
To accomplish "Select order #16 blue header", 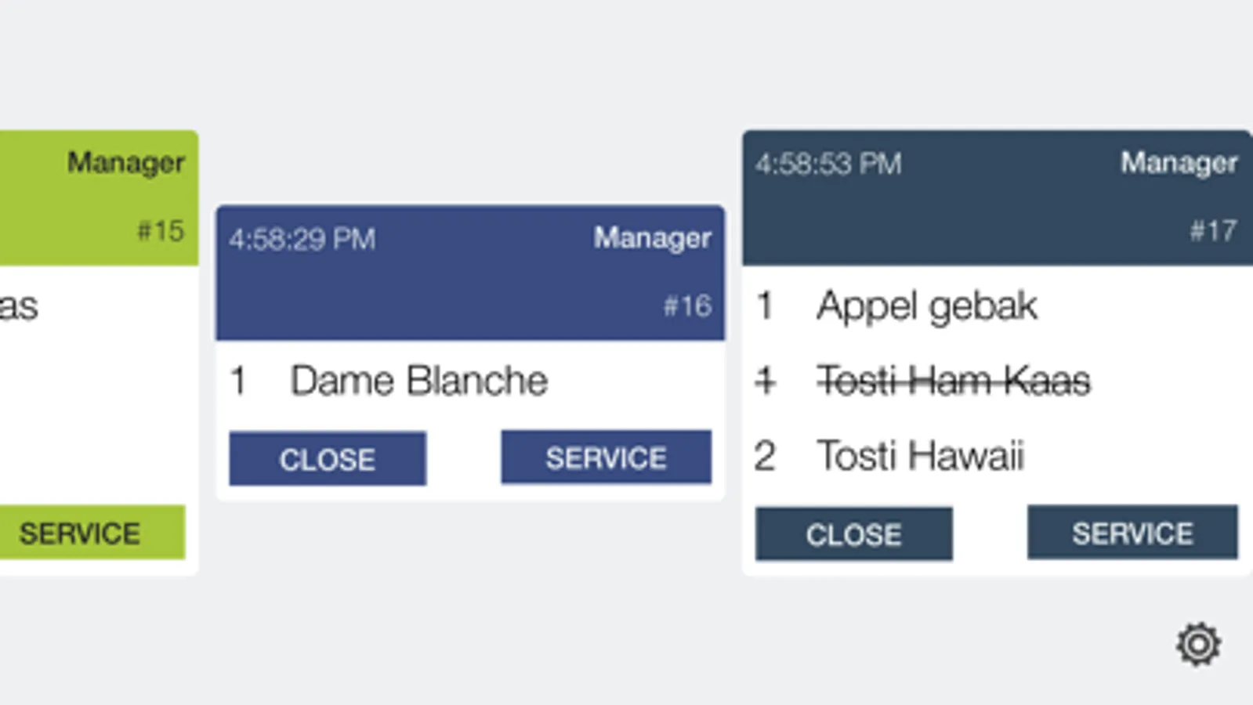I will pos(470,273).
